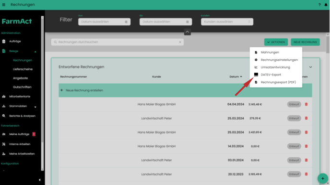330x185 pixels.
Task: Click the Meine Aufträge red notification badge
Action: tap(34, 134)
